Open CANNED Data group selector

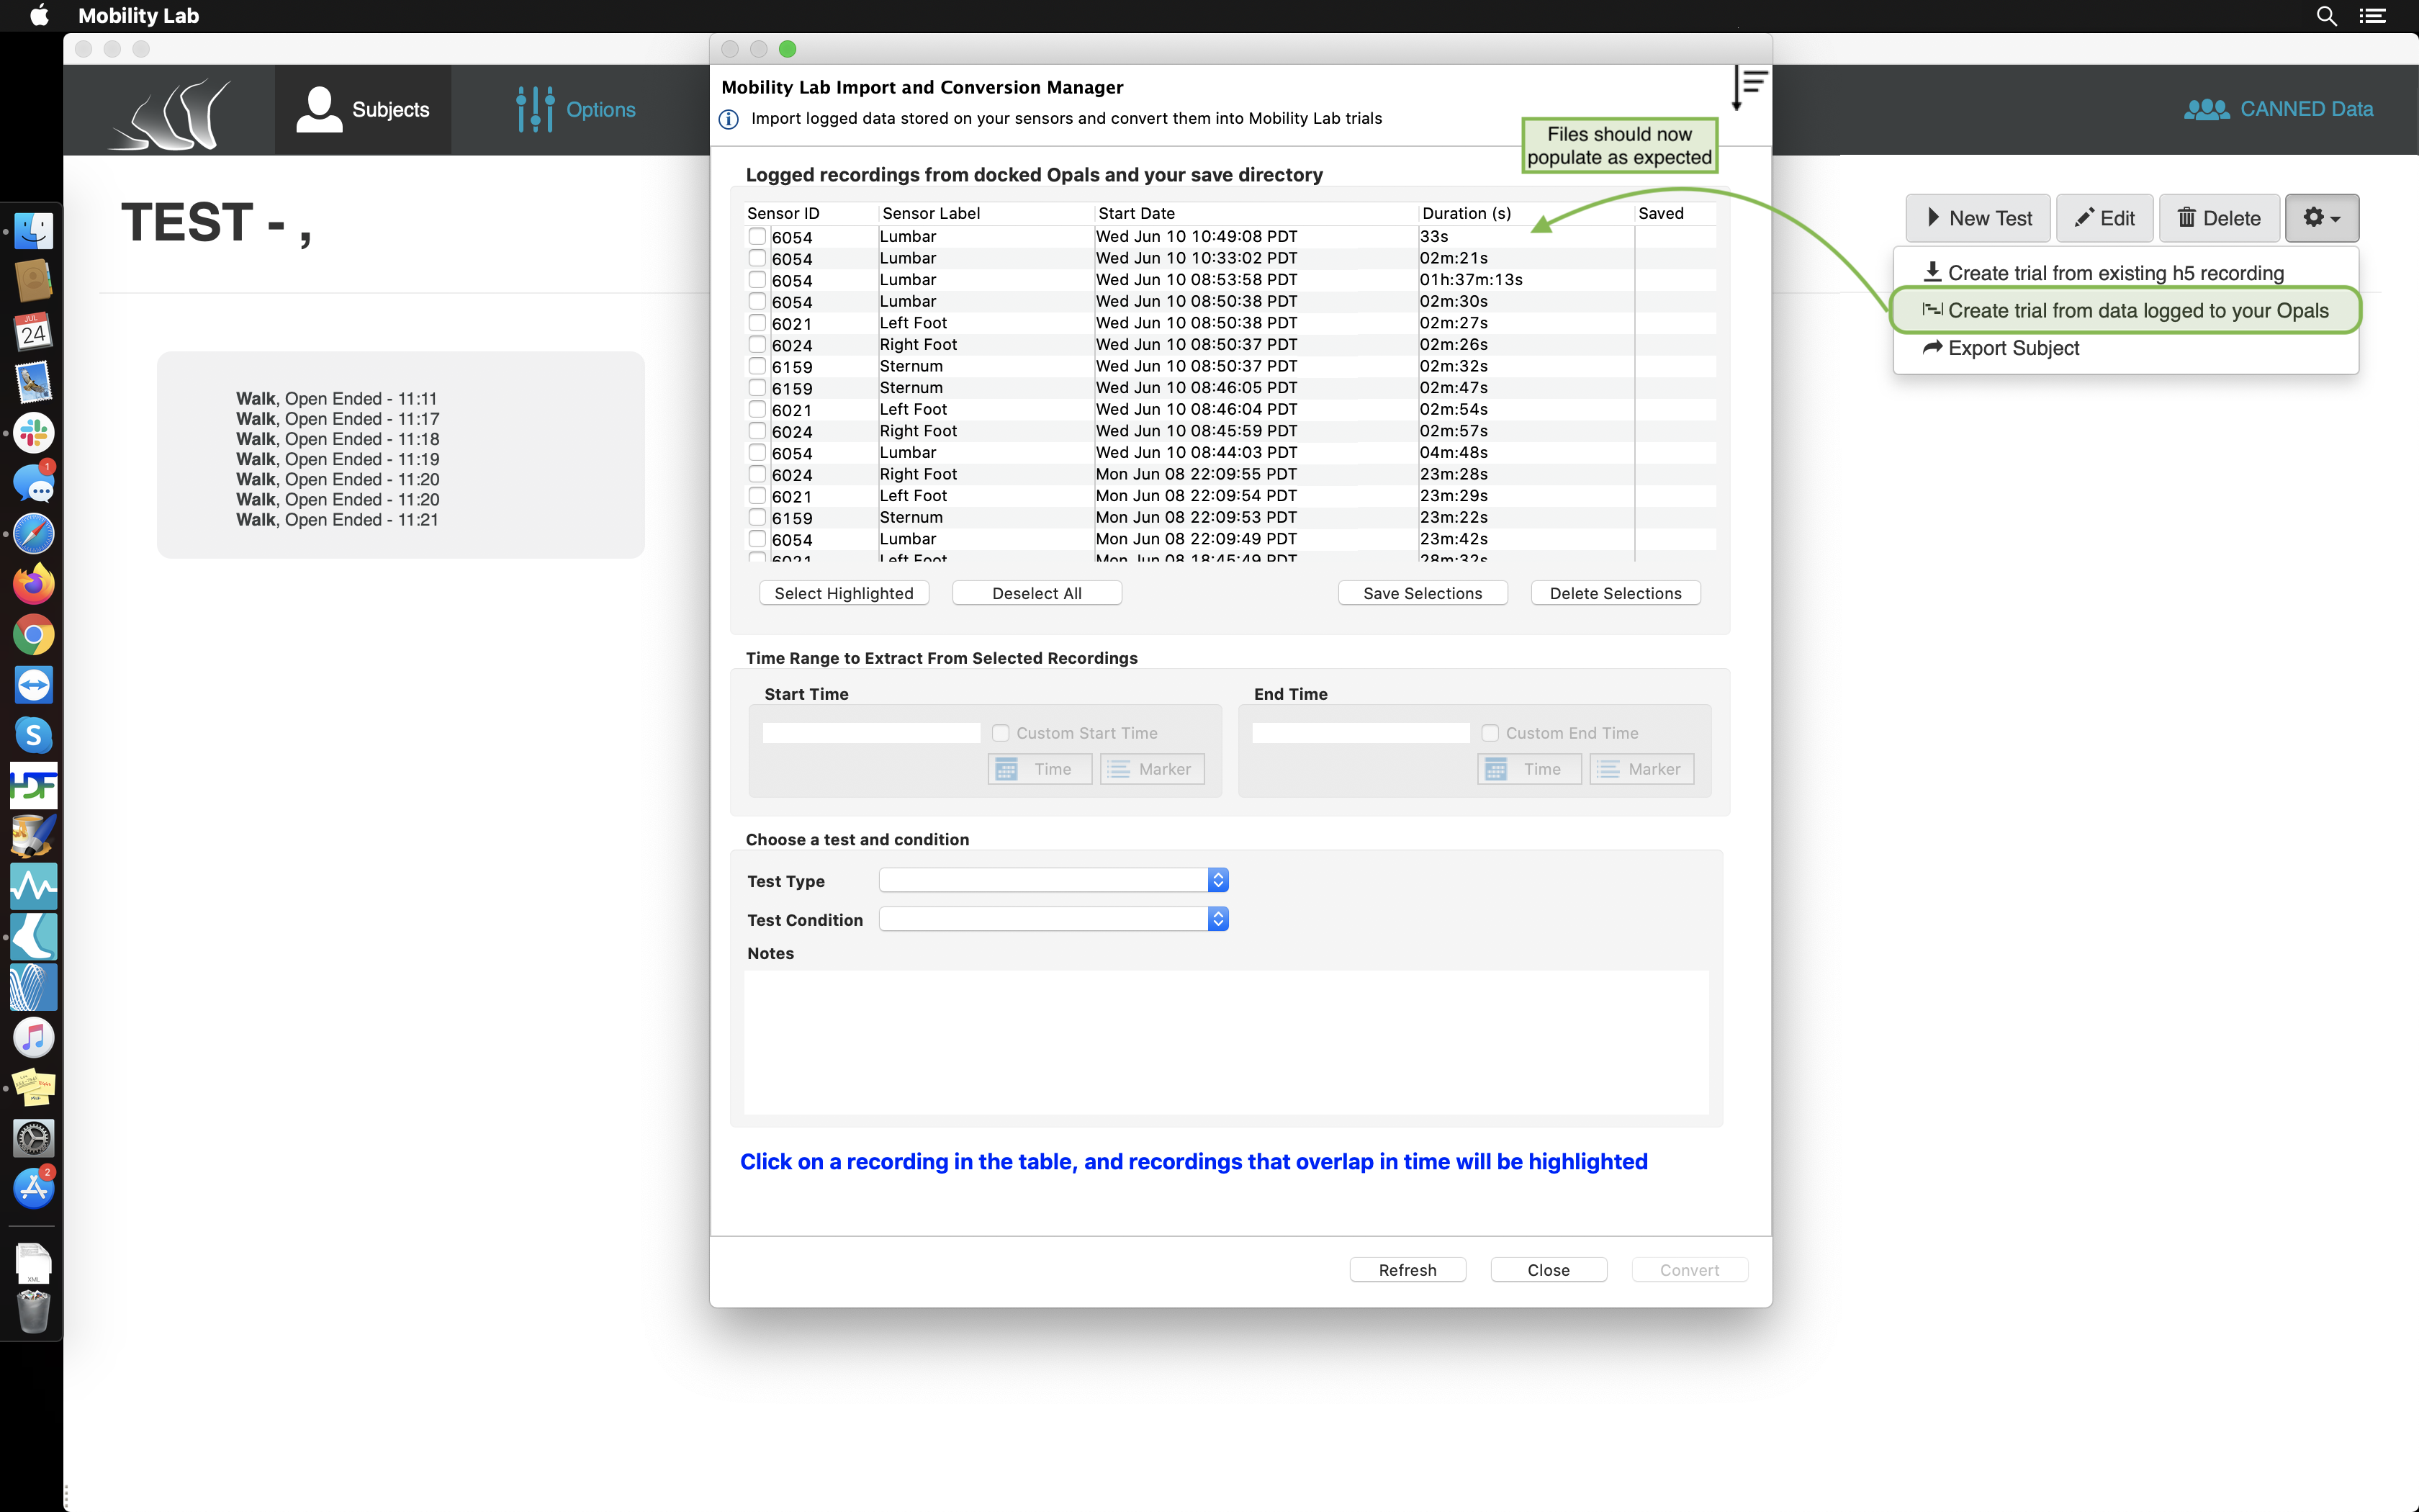click(2278, 109)
